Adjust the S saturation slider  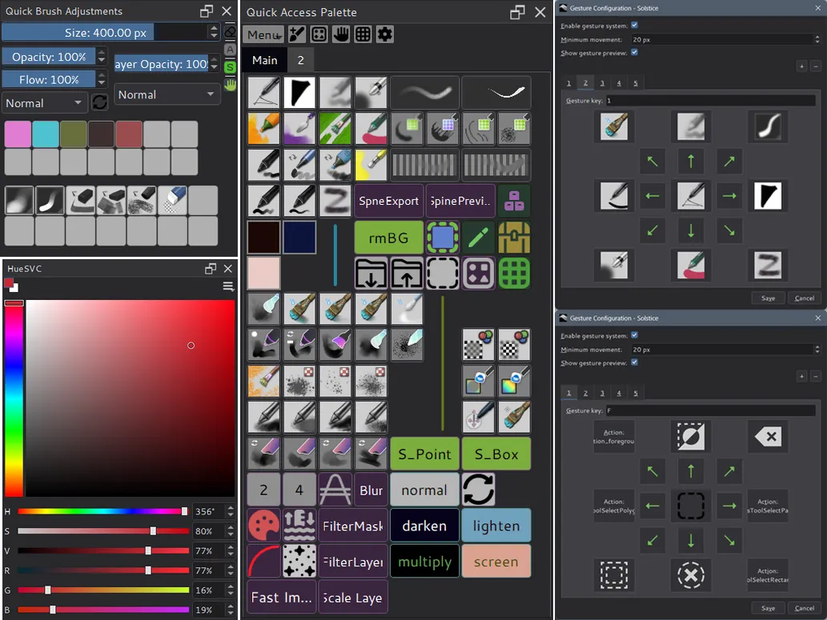pos(103,531)
